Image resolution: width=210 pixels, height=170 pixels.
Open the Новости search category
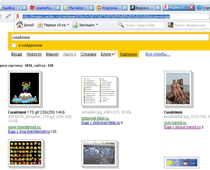[x=34, y=54]
